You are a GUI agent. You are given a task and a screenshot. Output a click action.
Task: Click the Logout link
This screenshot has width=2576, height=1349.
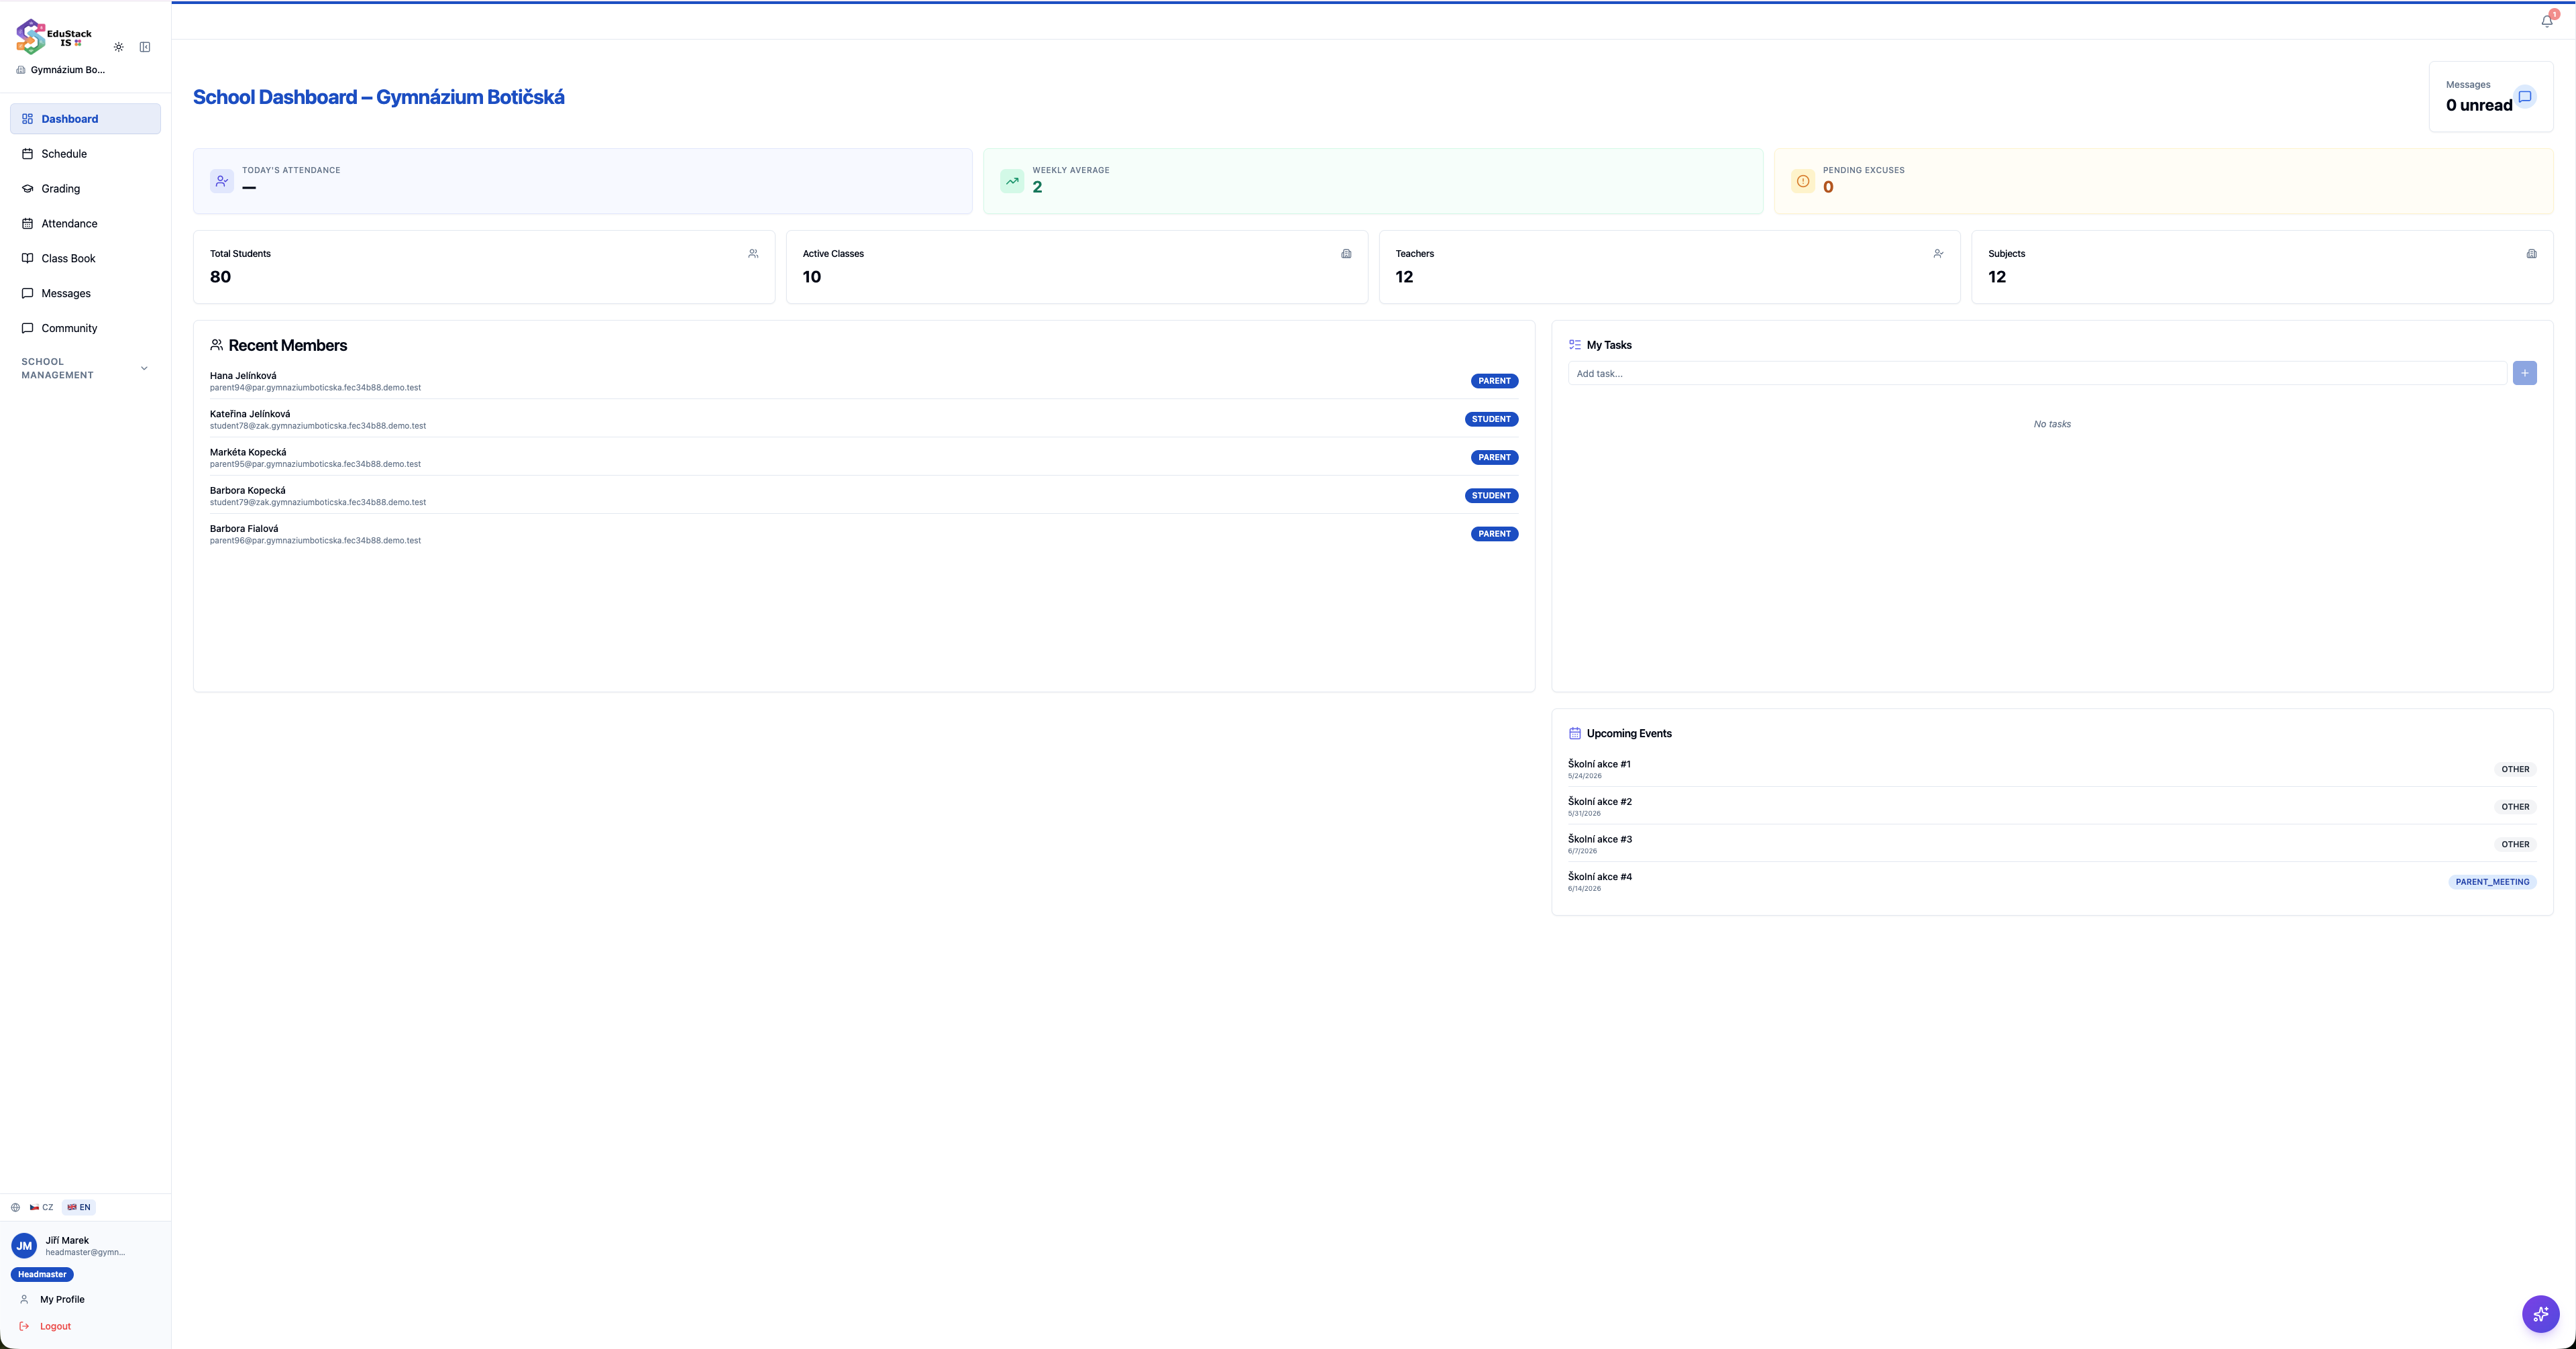[55, 1326]
